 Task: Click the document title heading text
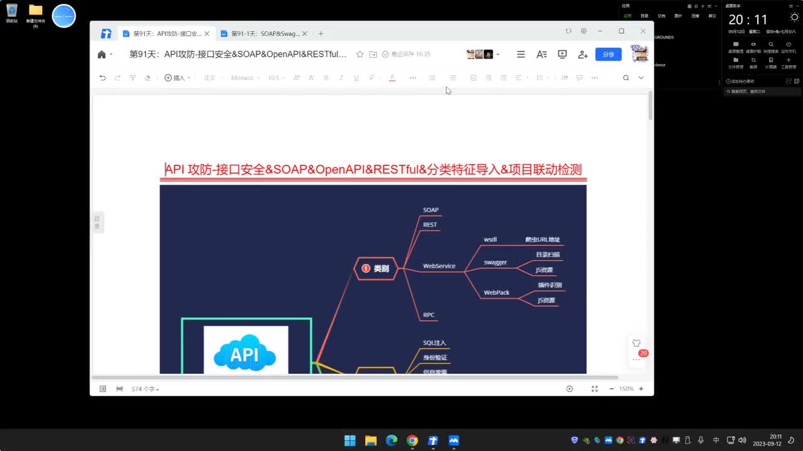pos(373,169)
